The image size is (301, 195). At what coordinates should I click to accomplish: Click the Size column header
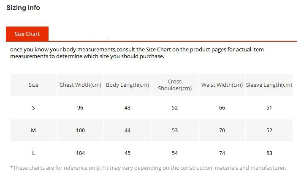(33, 85)
